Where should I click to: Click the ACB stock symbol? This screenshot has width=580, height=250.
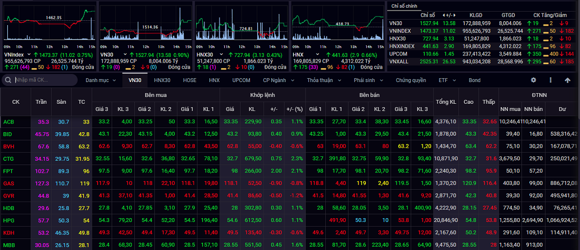pyautogui.click(x=9, y=122)
